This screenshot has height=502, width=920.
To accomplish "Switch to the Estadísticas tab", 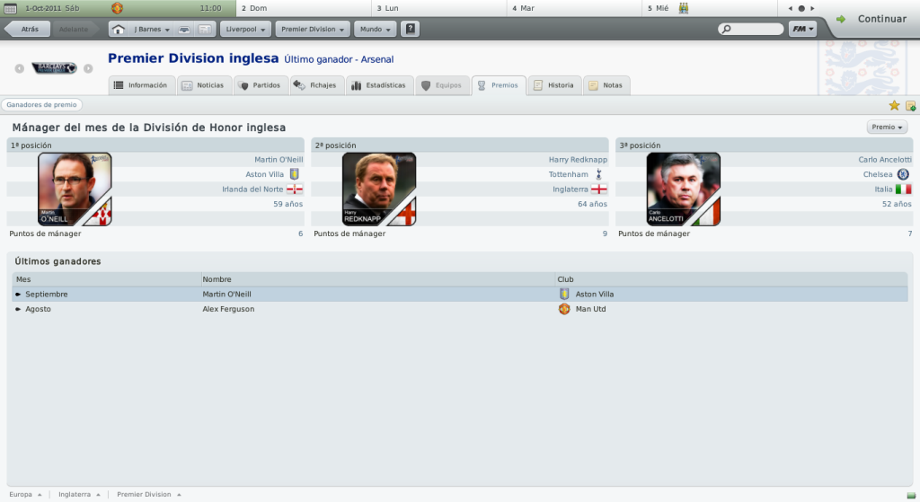I will click(x=379, y=85).
